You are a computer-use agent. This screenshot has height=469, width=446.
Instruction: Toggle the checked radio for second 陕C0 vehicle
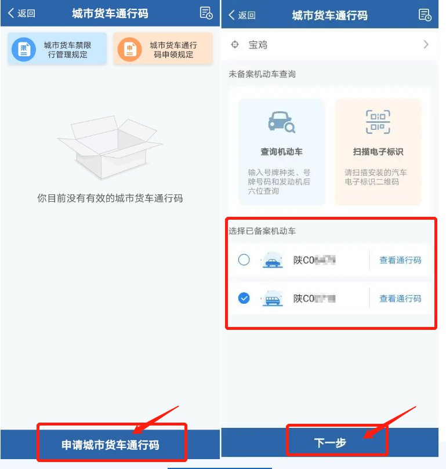tap(244, 298)
